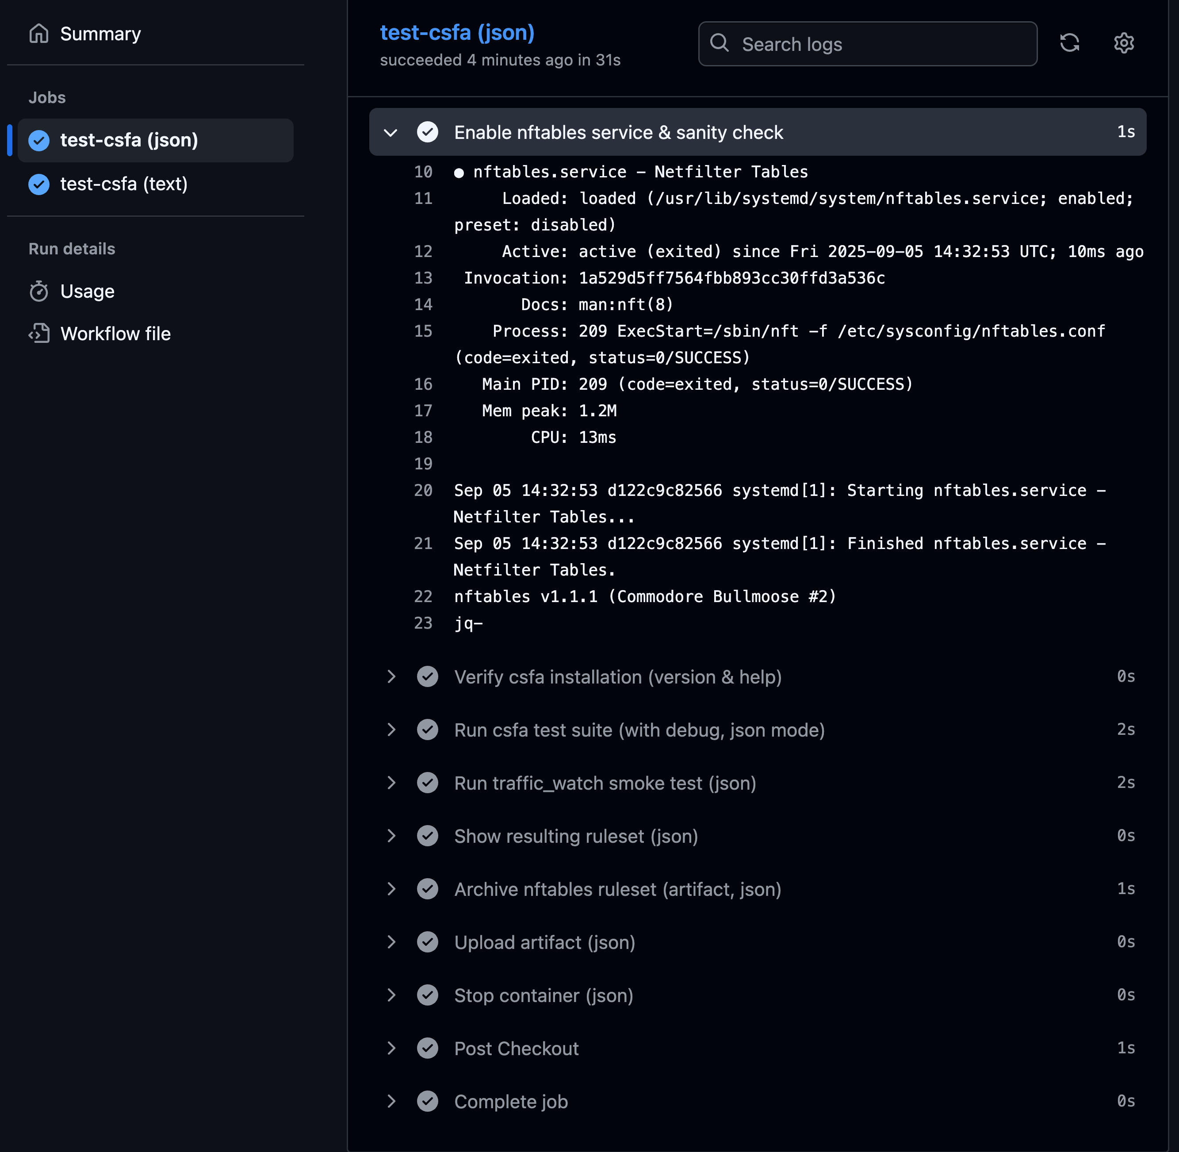Focus the Search logs field

tap(868, 44)
